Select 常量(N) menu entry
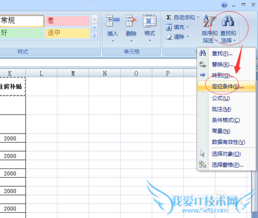Image resolution: width=258 pixels, height=218 pixels. coord(226,131)
